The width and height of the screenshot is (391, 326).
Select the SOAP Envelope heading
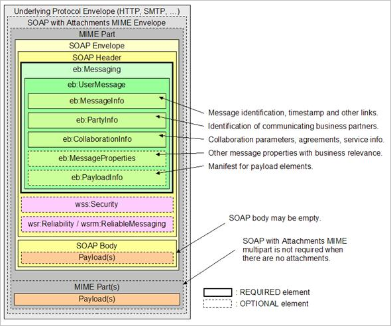(97, 46)
